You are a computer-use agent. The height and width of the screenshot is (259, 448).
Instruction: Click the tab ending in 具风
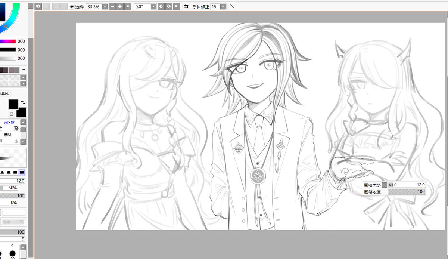pos(4,93)
